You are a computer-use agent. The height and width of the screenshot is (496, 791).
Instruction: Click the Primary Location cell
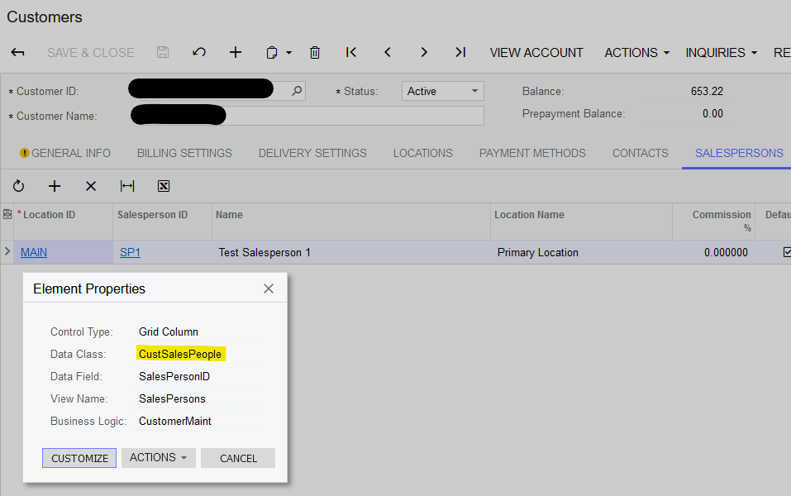(581, 252)
